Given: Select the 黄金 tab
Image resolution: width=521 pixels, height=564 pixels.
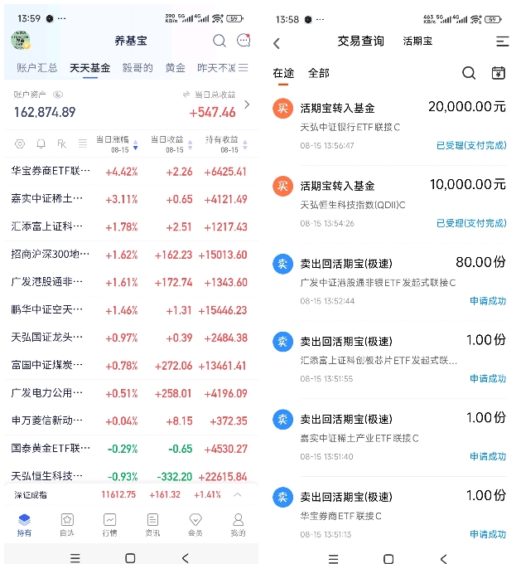Looking at the screenshot, I should tap(176, 68).
